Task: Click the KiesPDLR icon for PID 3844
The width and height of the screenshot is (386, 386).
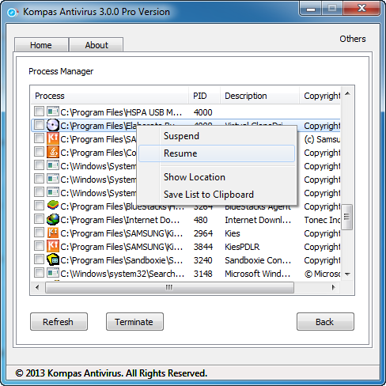Action: tap(53, 246)
